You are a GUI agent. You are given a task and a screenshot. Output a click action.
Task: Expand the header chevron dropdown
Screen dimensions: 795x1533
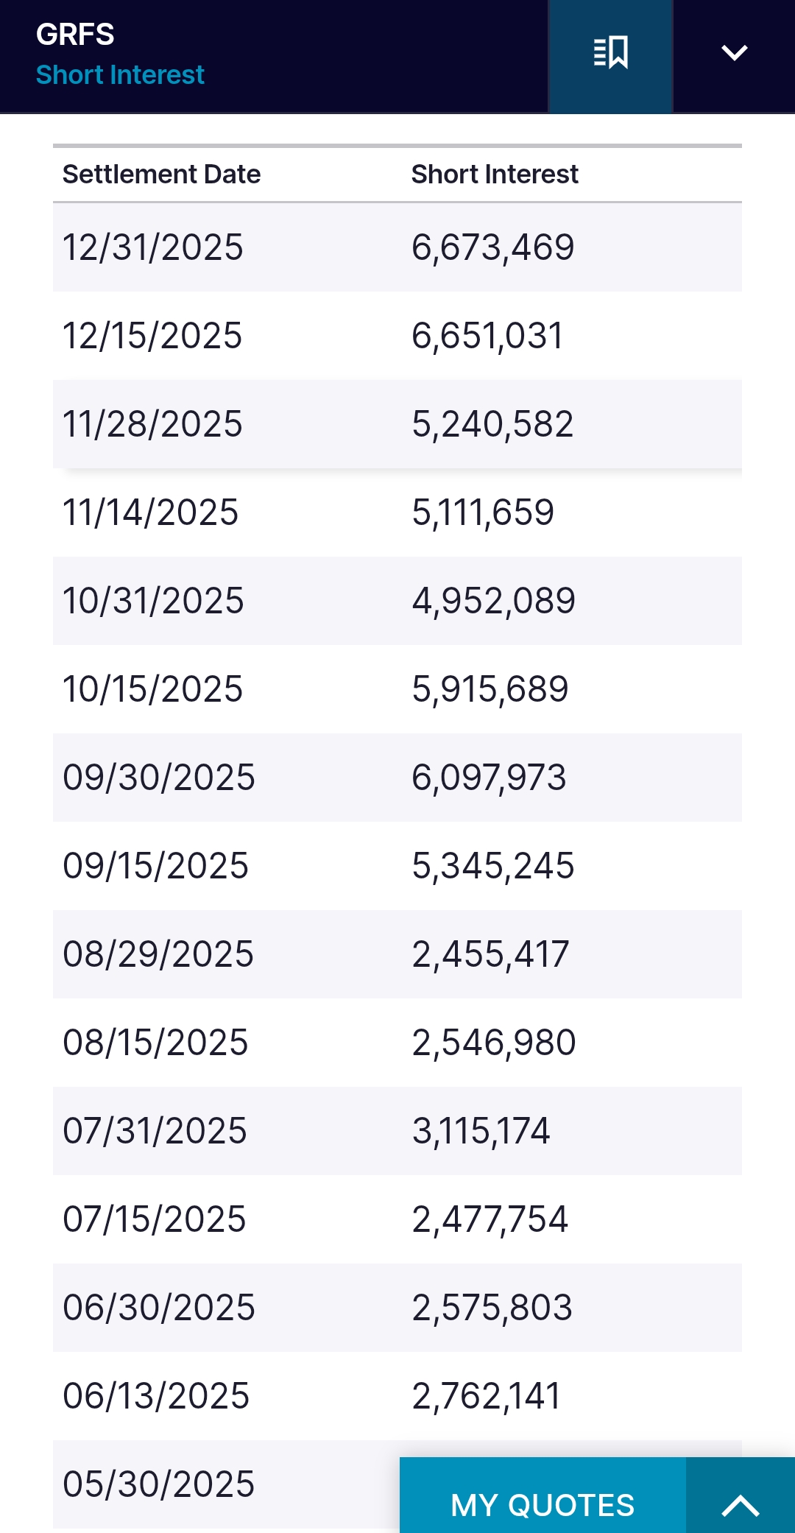[734, 53]
